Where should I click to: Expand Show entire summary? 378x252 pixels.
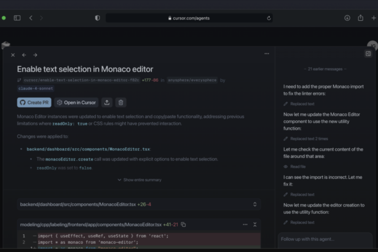pyautogui.click(x=140, y=180)
